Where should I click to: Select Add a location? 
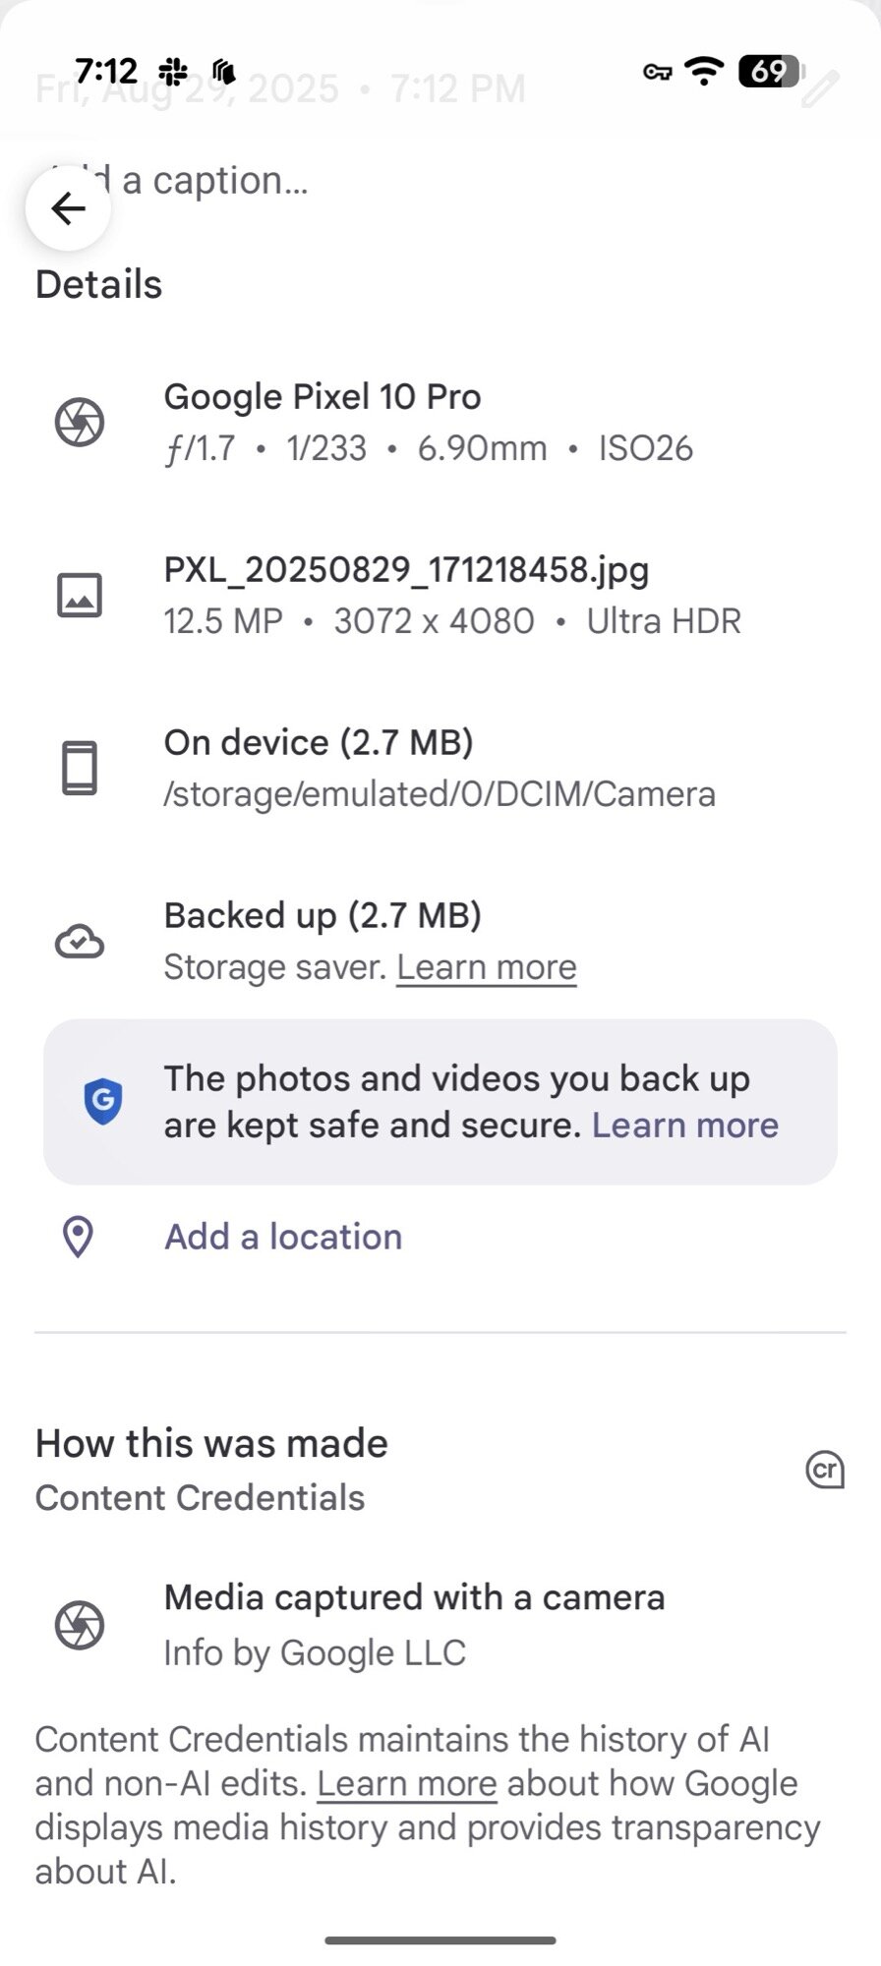[283, 1237]
